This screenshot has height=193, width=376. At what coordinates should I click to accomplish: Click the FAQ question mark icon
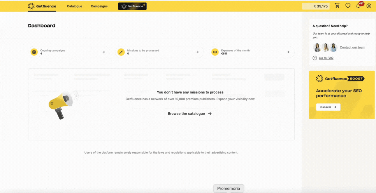pyautogui.click(x=315, y=58)
